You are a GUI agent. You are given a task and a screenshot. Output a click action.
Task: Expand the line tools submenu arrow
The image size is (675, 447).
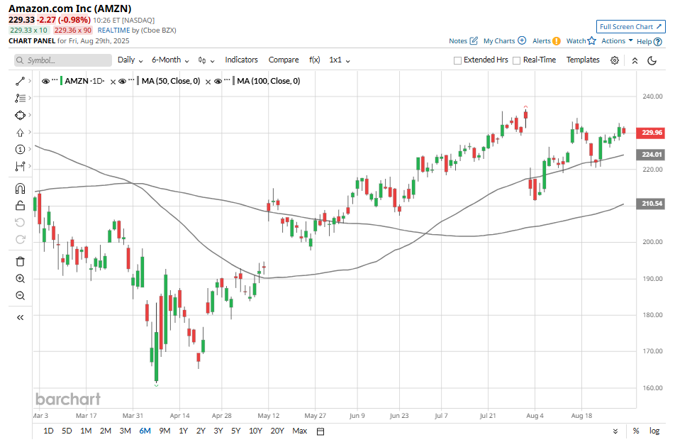tap(29, 81)
